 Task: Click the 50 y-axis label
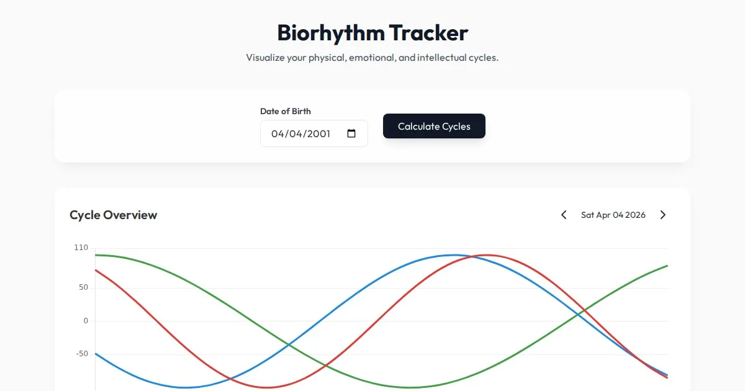coord(83,287)
